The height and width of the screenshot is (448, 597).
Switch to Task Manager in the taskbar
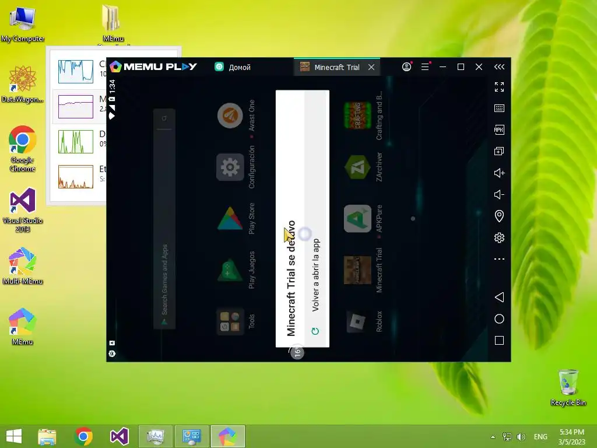point(155,436)
